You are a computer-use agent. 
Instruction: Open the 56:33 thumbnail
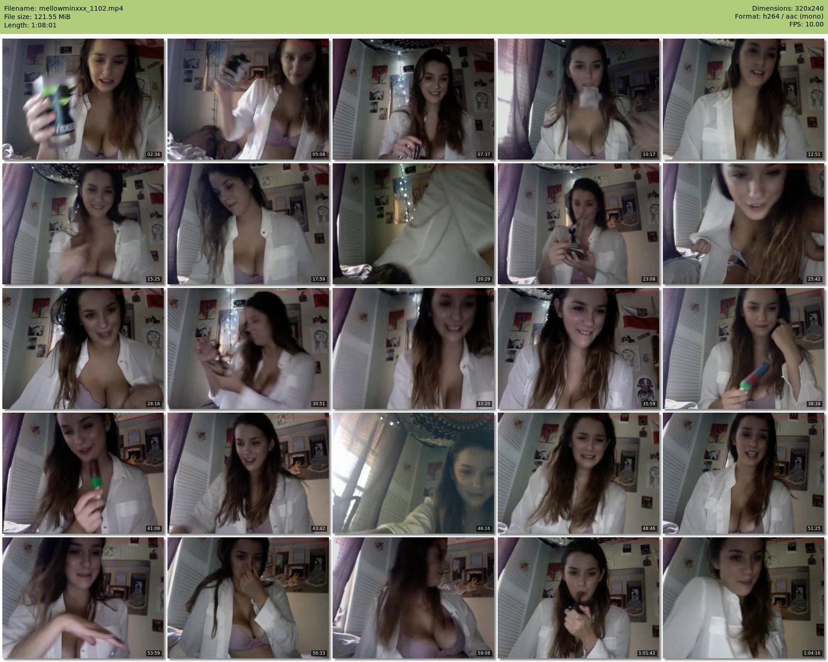coord(248,598)
